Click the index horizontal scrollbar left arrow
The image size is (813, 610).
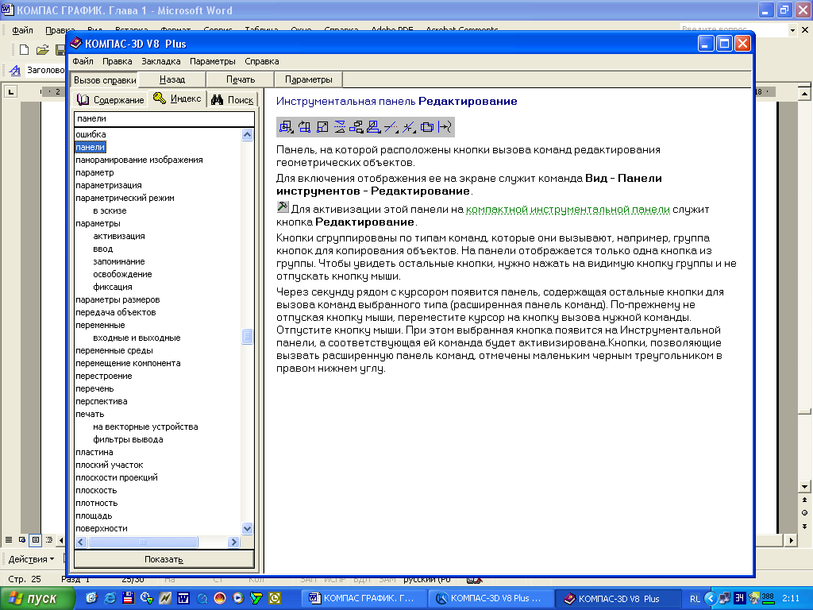82,542
